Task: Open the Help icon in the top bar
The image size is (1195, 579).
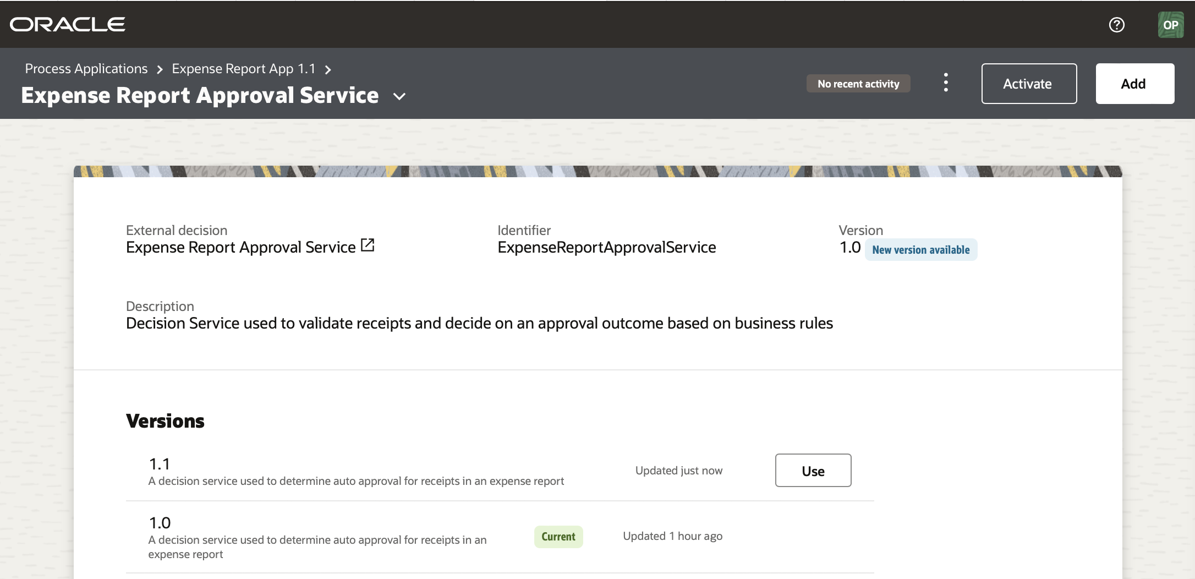Action: coord(1116,24)
